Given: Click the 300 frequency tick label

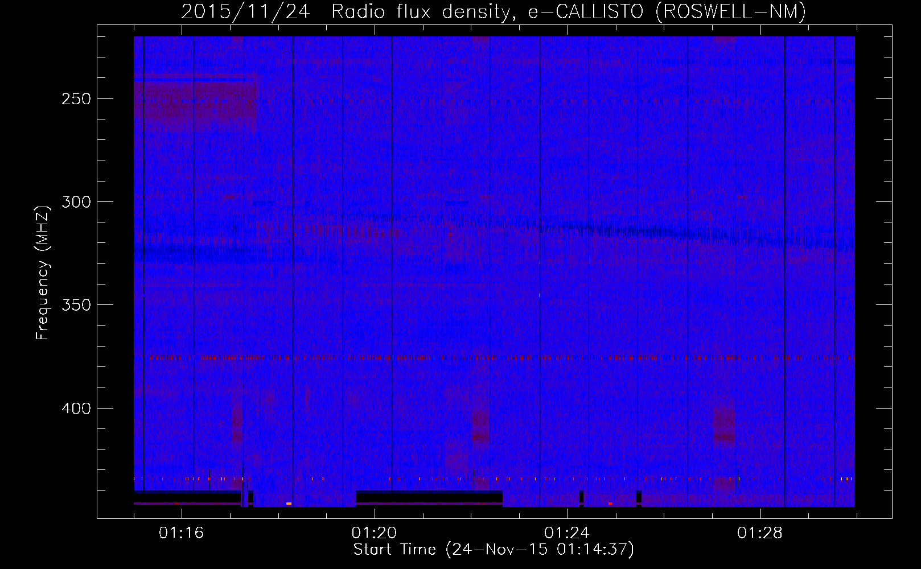Looking at the screenshot, I should 76,202.
